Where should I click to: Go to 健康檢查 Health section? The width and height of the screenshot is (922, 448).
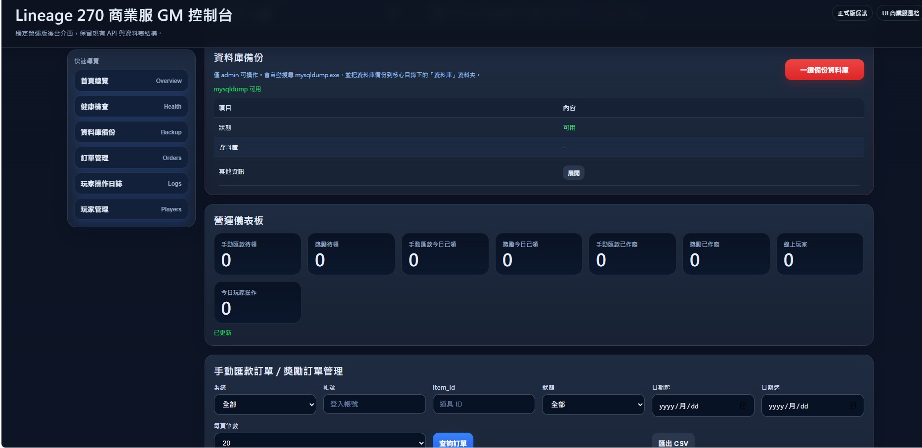(x=131, y=106)
